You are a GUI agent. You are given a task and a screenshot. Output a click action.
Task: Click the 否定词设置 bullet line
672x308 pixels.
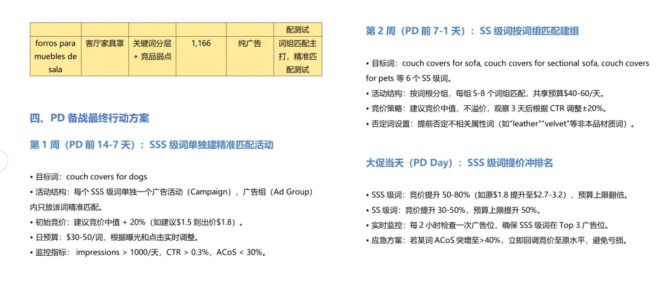point(500,124)
